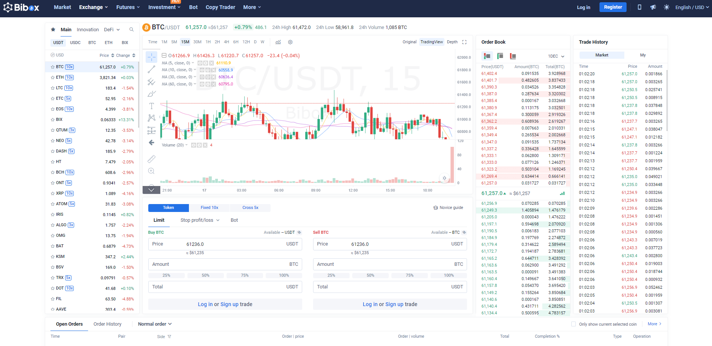Select the Fixed 10x margin tab
The width and height of the screenshot is (712, 346).
point(210,208)
